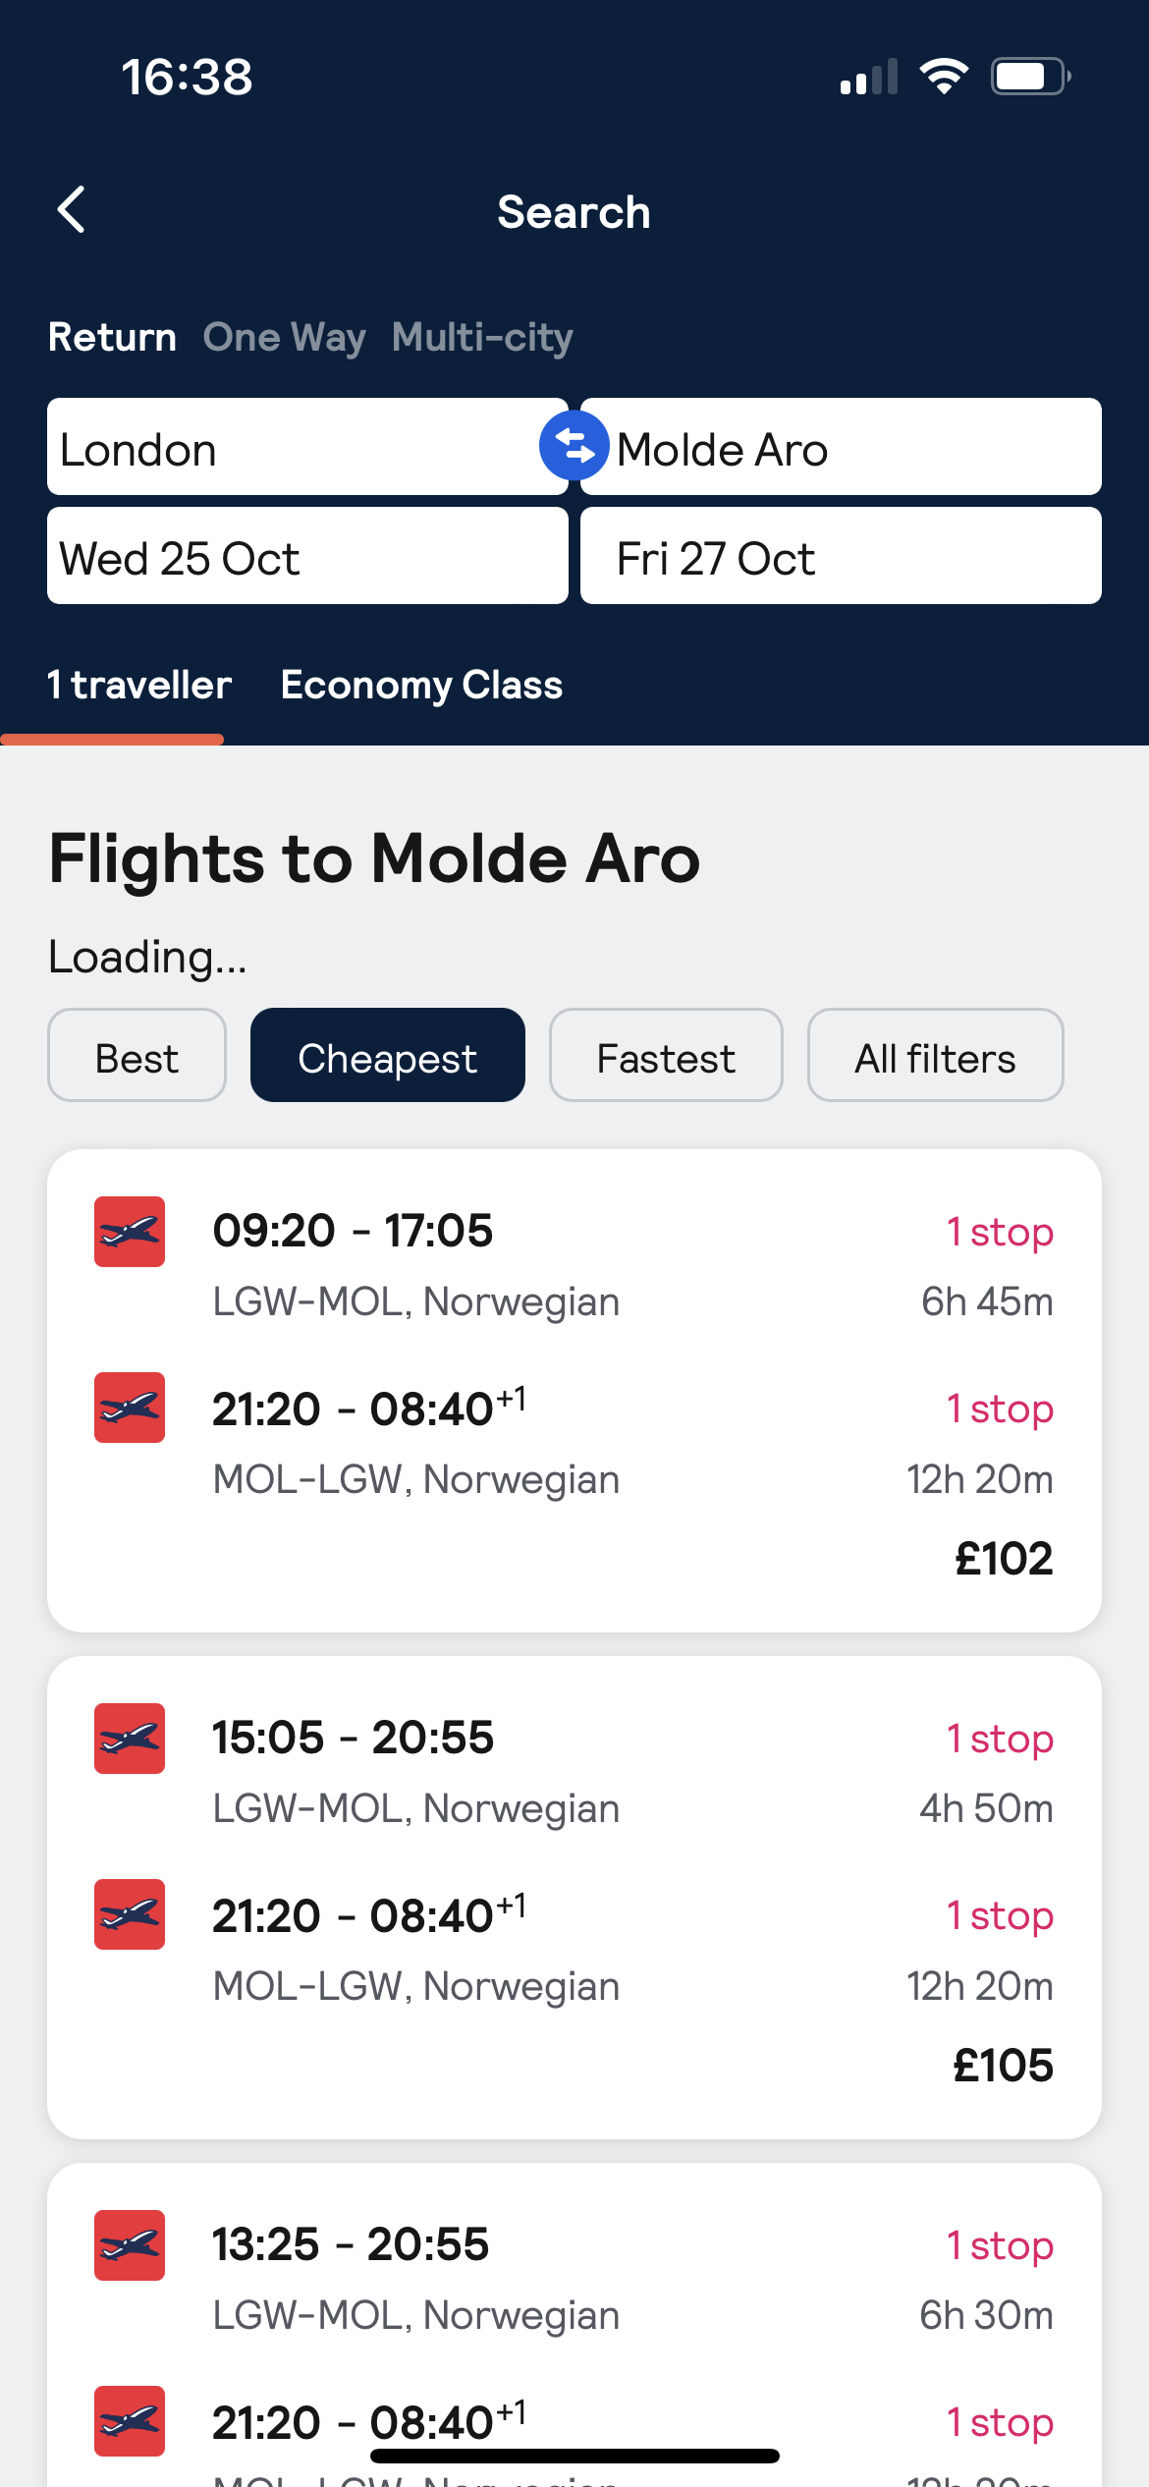Open the Fri 27 Oct return date field
The image size is (1149, 2487).
841,556
